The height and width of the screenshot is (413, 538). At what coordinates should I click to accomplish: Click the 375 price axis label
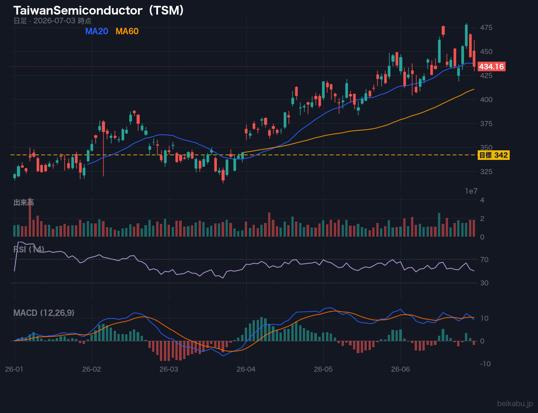point(486,124)
